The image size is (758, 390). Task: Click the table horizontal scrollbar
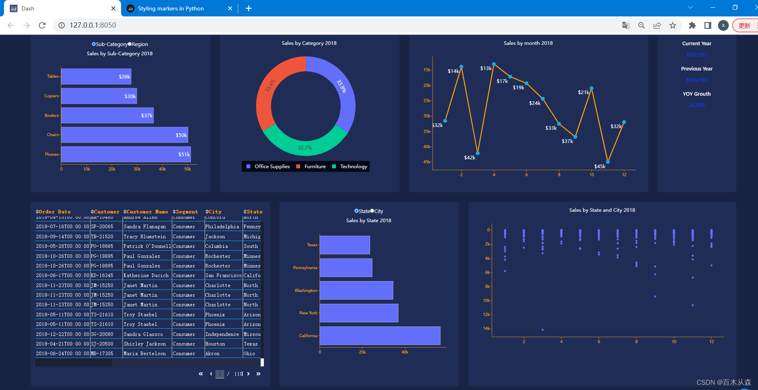pyautogui.click(x=74, y=362)
